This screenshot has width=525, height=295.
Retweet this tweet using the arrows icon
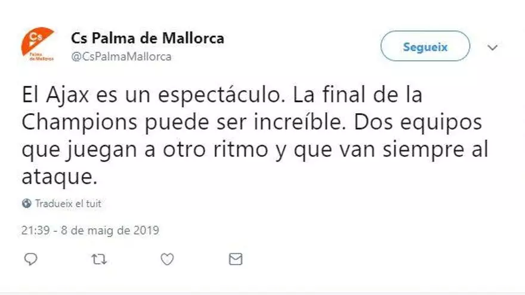click(99, 259)
